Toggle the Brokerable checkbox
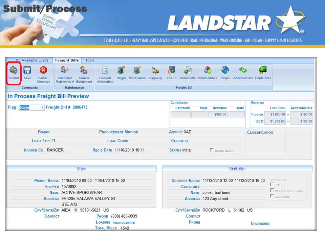 [212, 150]
